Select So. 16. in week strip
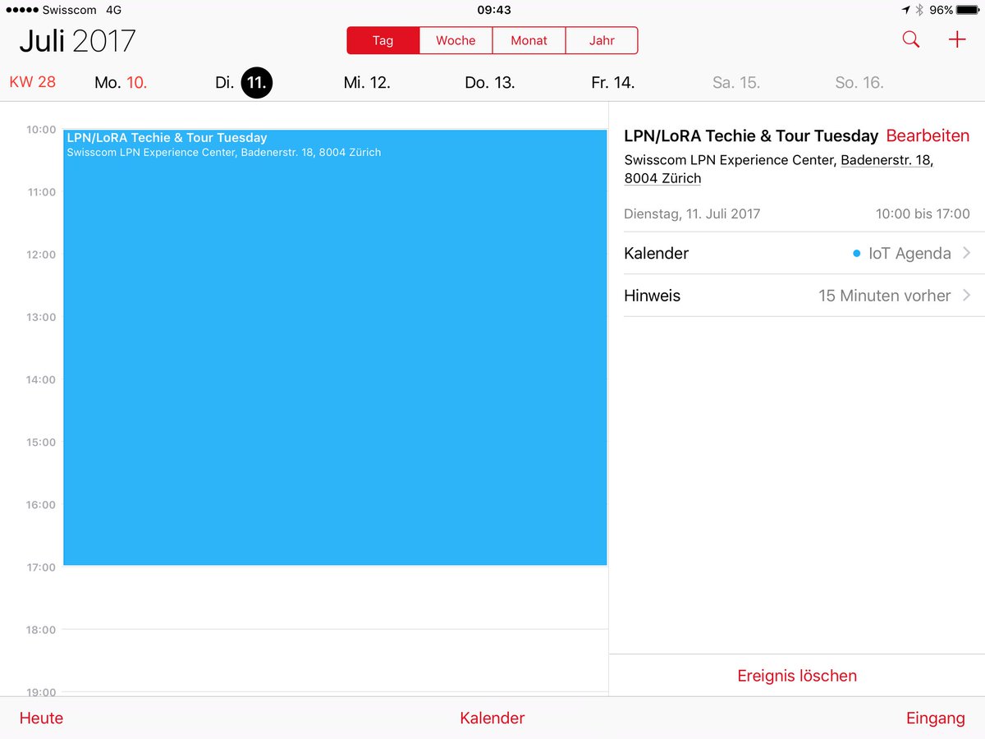Image resolution: width=985 pixels, height=739 pixels. 859,83
